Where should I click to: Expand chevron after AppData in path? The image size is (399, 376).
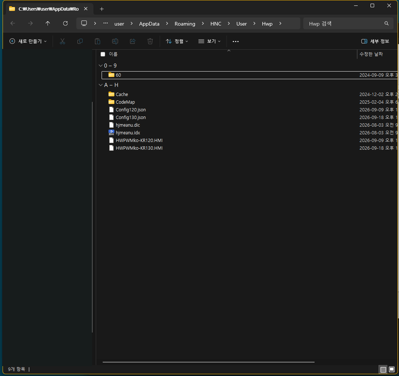tap(167, 23)
